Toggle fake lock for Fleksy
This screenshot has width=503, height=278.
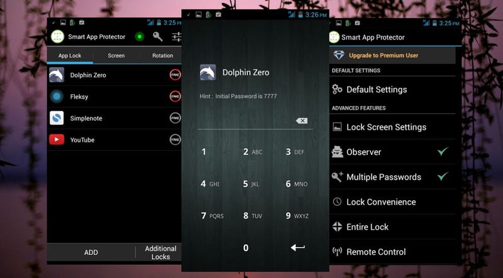(x=175, y=96)
